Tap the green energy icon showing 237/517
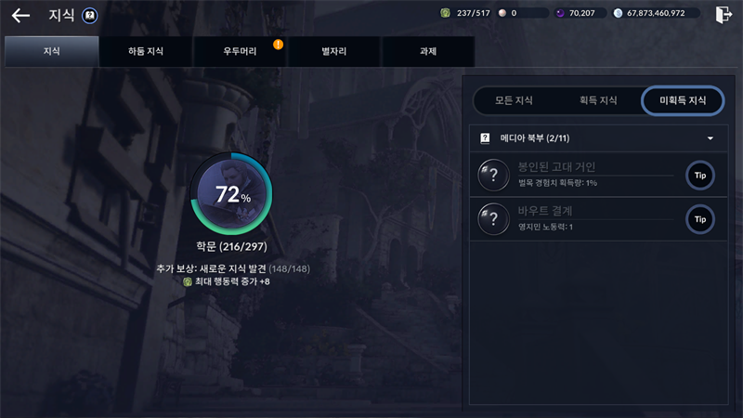The height and width of the screenshot is (418, 743). point(445,13)
